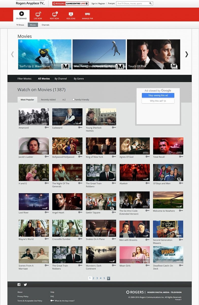Open Terms & Acceptable Use Policy link
199x305 pixels.
30,301
